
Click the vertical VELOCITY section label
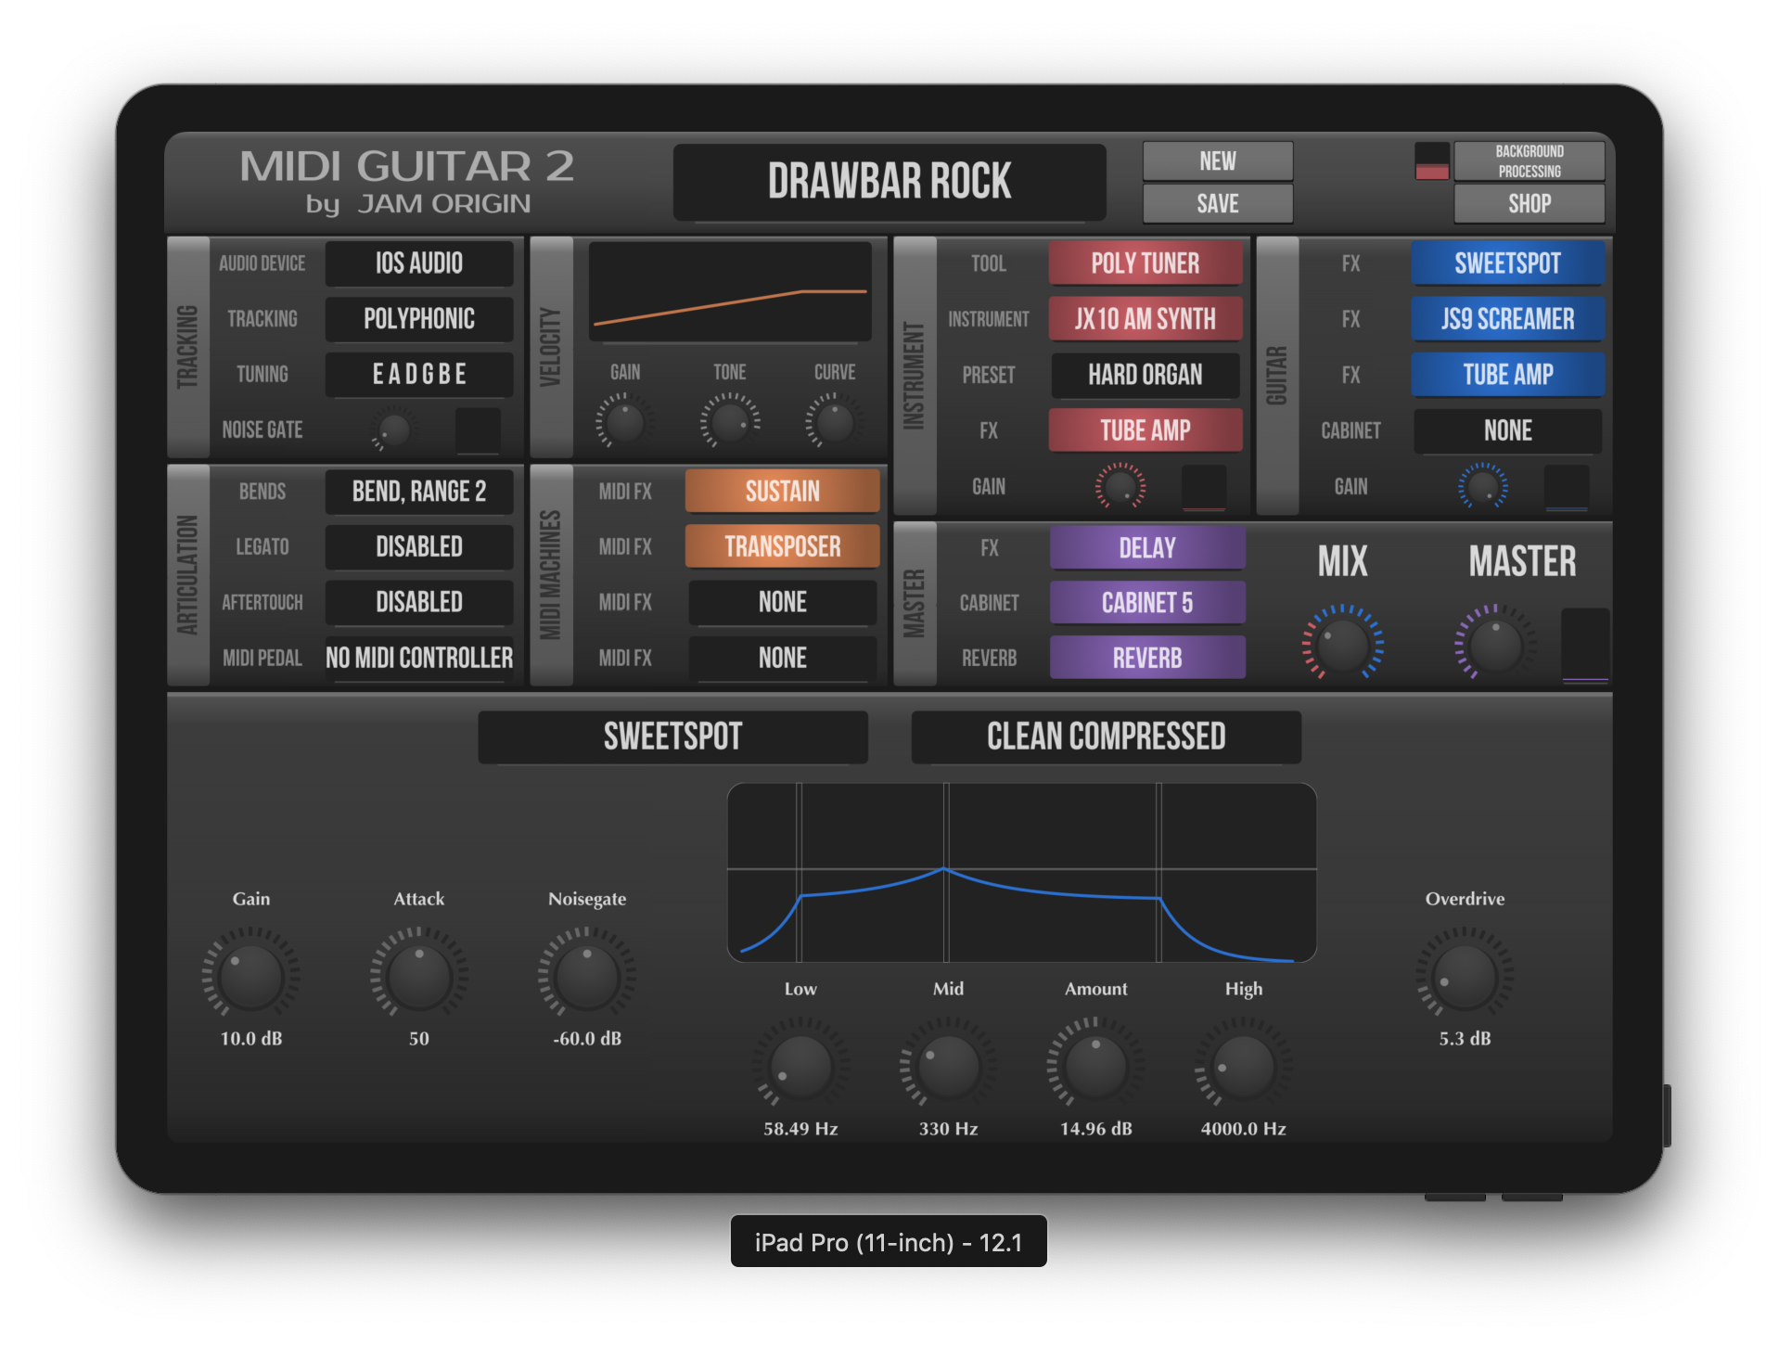(551, 347)
